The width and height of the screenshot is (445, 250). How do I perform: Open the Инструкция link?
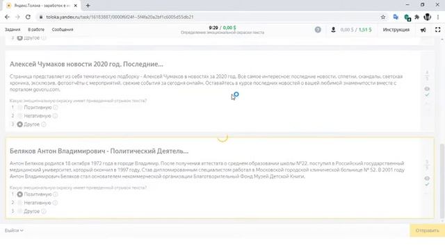pos(396,29)
